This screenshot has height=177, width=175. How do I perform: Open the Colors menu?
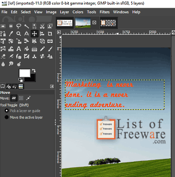78,12
